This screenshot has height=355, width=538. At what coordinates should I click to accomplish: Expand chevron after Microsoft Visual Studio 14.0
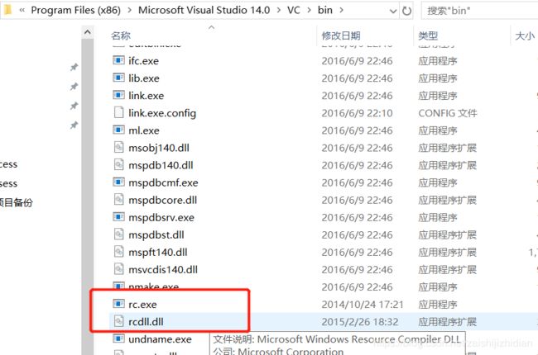[279, 11]
